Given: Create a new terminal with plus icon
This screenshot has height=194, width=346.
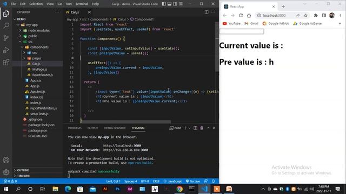Looking at the screenshot, I should coord(185,128).
